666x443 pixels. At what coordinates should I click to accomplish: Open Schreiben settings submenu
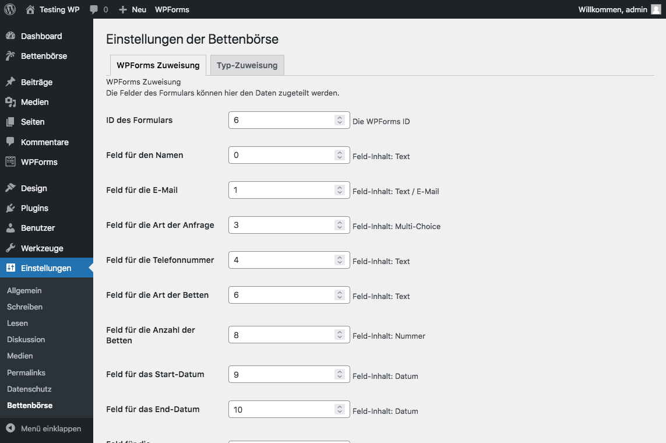[24, 307]
